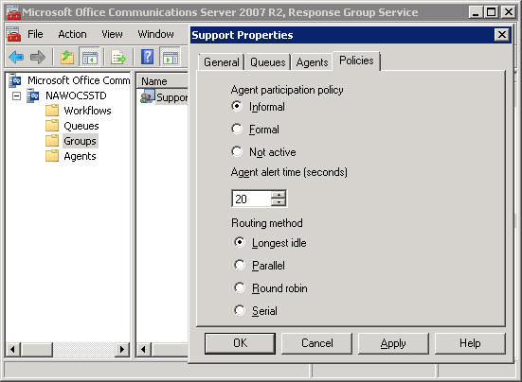Switch to the Queues tab
The image size is (522, 382).
click(x=268, y=62)
